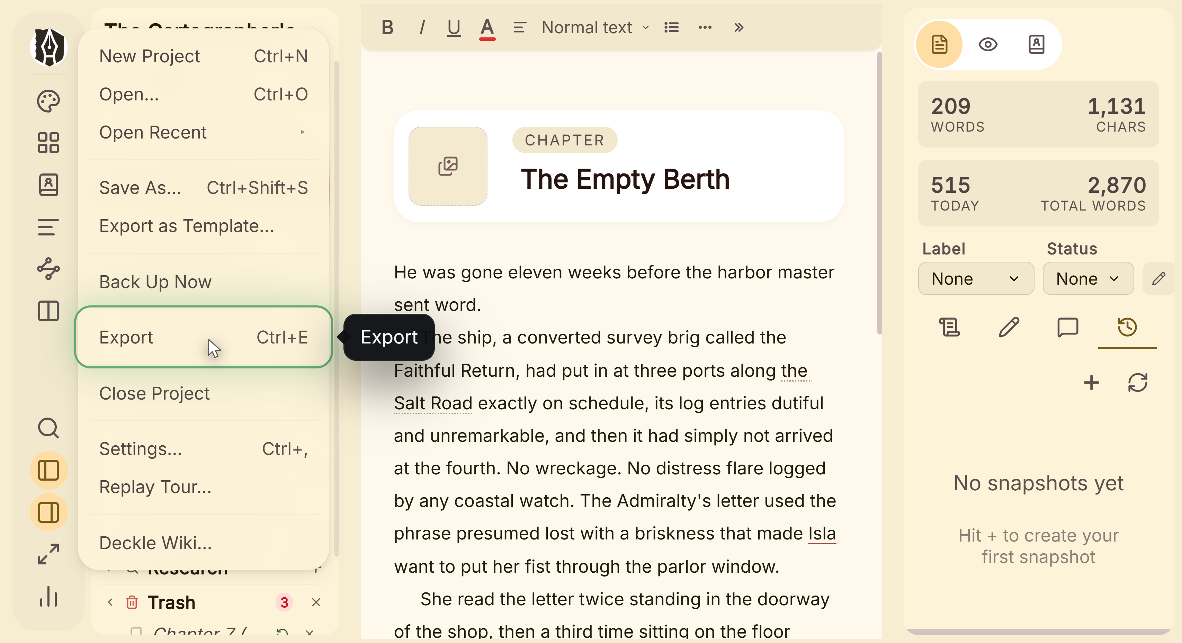1182x643 pixels.
Task: Open the notes pencil tab icon
Action: [1009, 327]
